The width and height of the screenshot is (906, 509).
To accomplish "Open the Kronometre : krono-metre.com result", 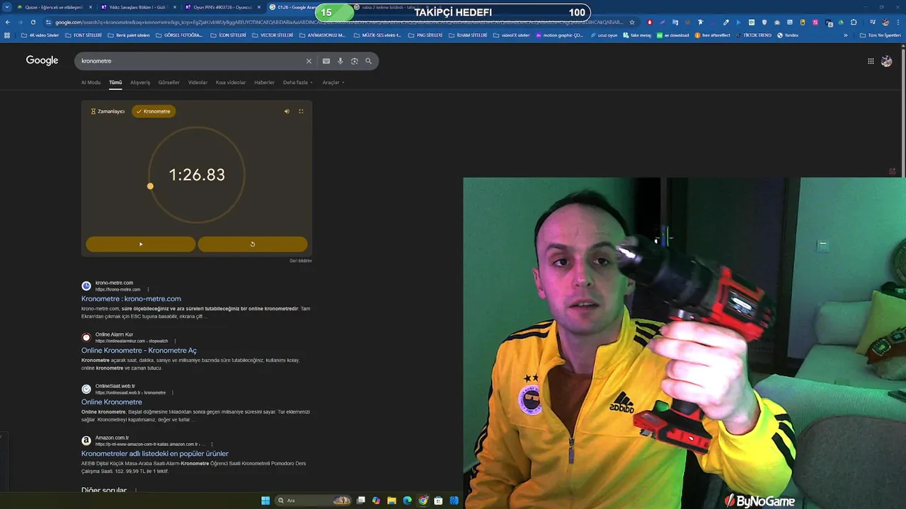I will point(131,298).
